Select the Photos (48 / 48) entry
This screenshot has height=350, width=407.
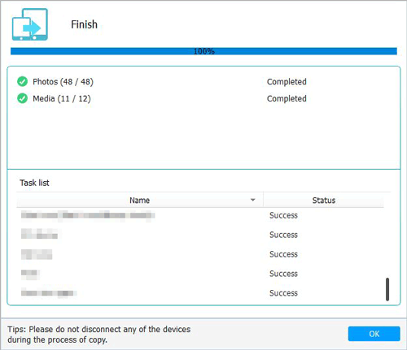pyautogui.click(x=63, y=81)
